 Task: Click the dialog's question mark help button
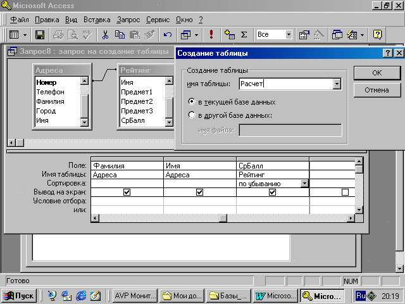tap(388, 53)
